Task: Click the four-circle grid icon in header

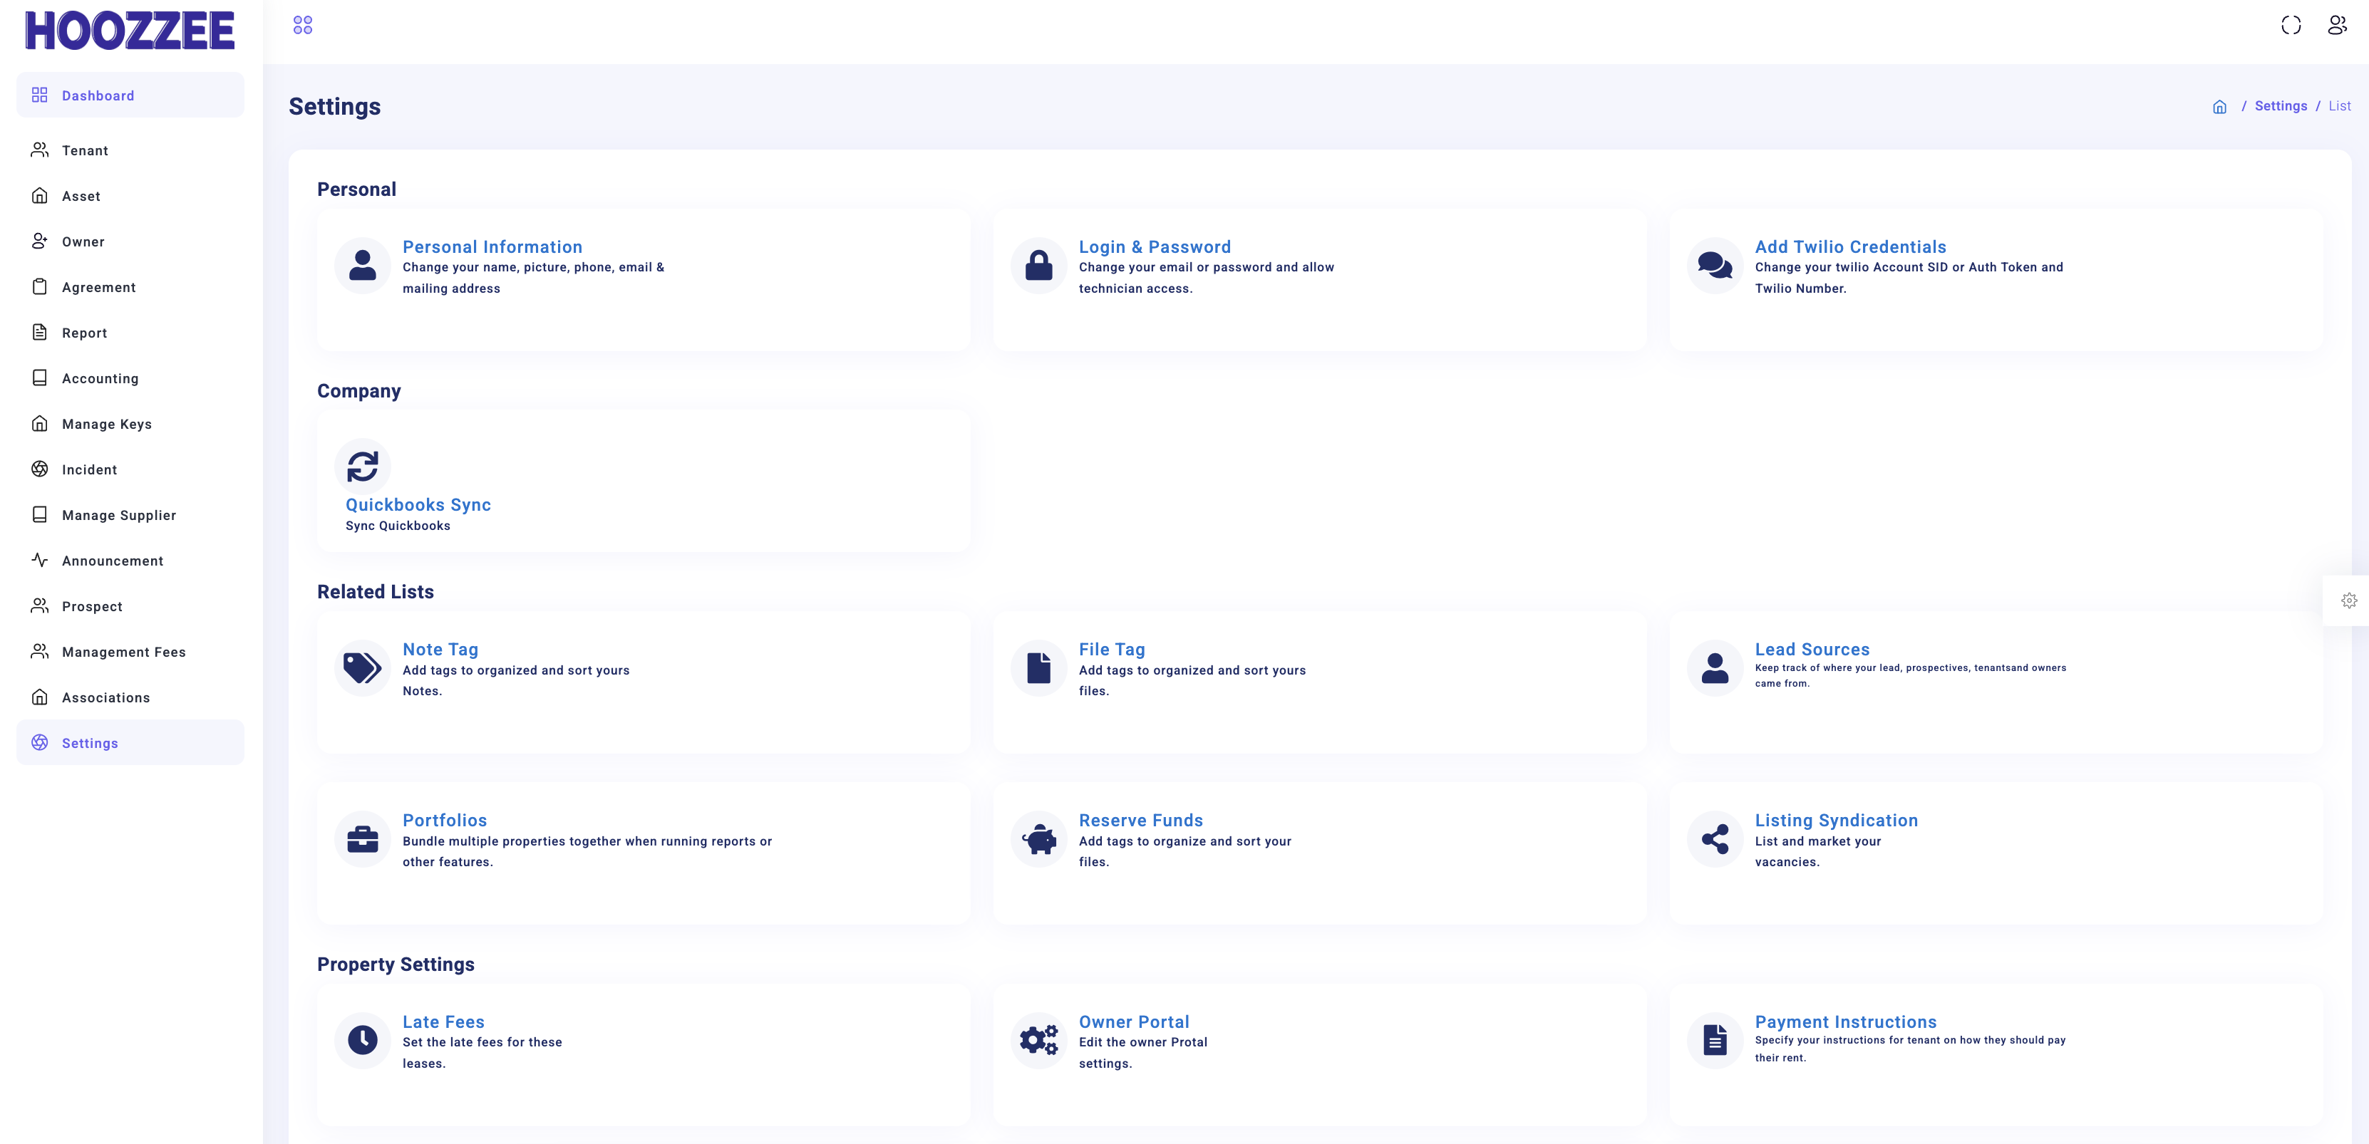Action: point(303,25)
